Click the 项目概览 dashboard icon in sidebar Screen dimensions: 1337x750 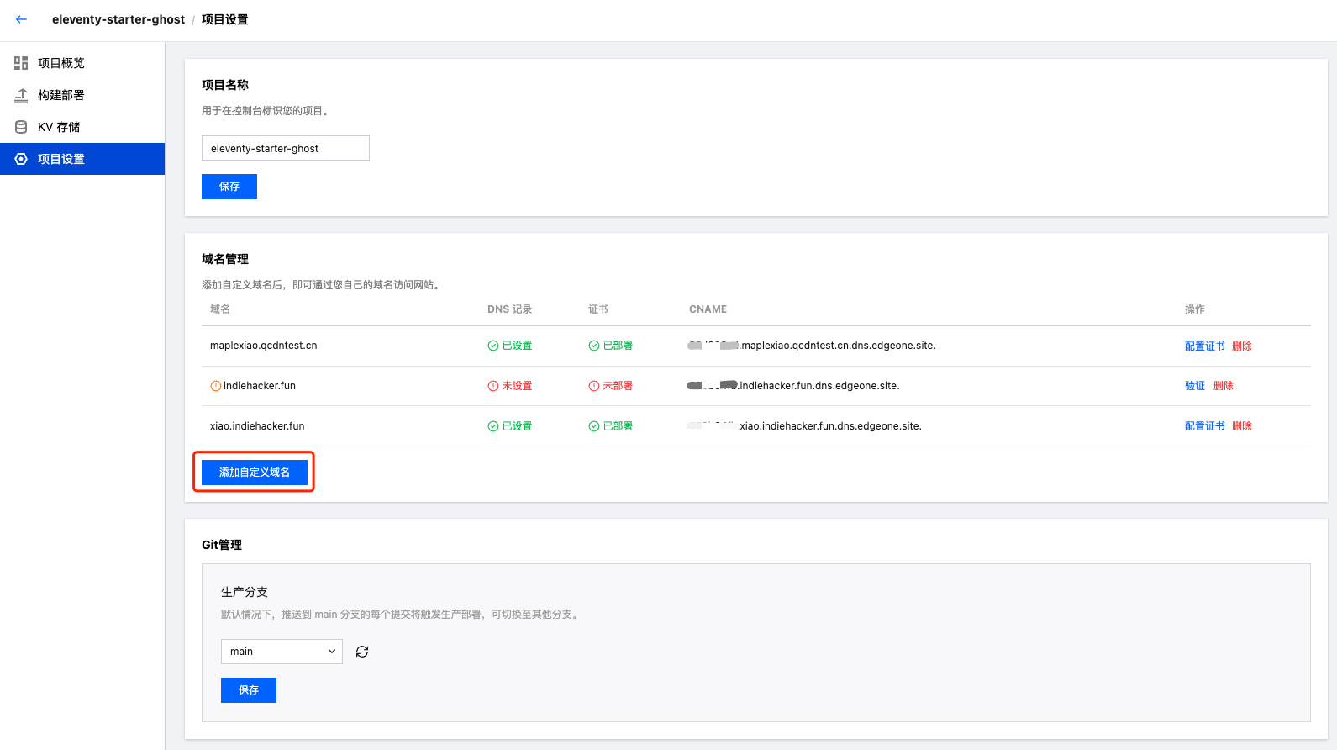[x=21, y=63]
